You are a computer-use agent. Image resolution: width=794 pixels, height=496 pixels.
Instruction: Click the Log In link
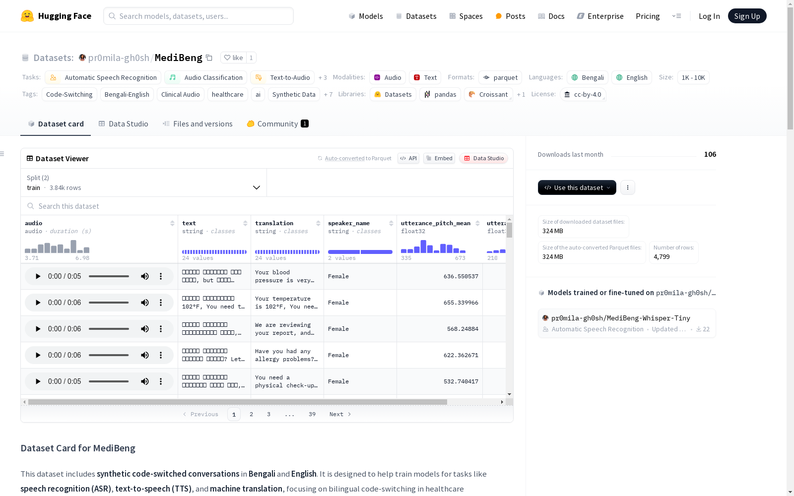709,16
